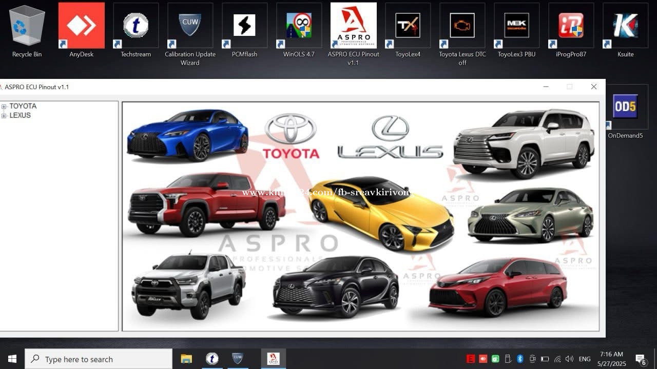Image resolution: width=657 pixels, height=369 pixels.
Task: Click the Windows Start button
Action: point(12,359)
